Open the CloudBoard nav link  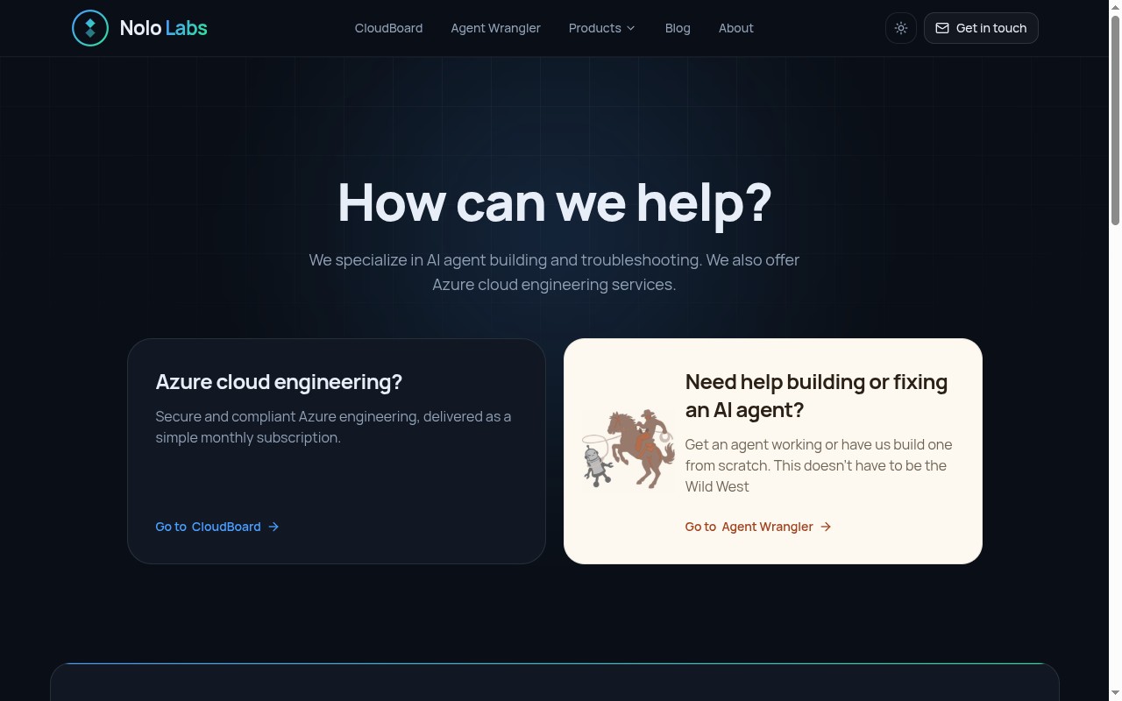click(388, 28)
